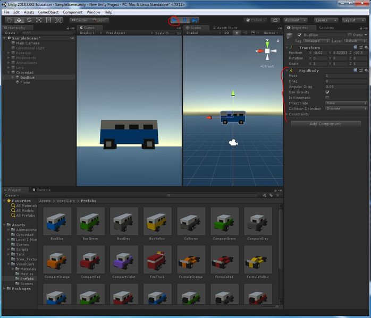Toggle scene lighting icon
The width and height of the screenshot is (371, 318).
click(237, 33)
